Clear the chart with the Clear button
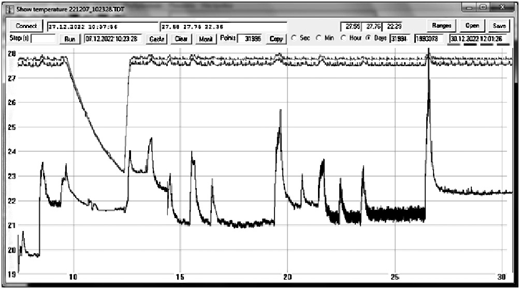Image resolution: width=520 pixels, height=289 pixels. (181, 39)
